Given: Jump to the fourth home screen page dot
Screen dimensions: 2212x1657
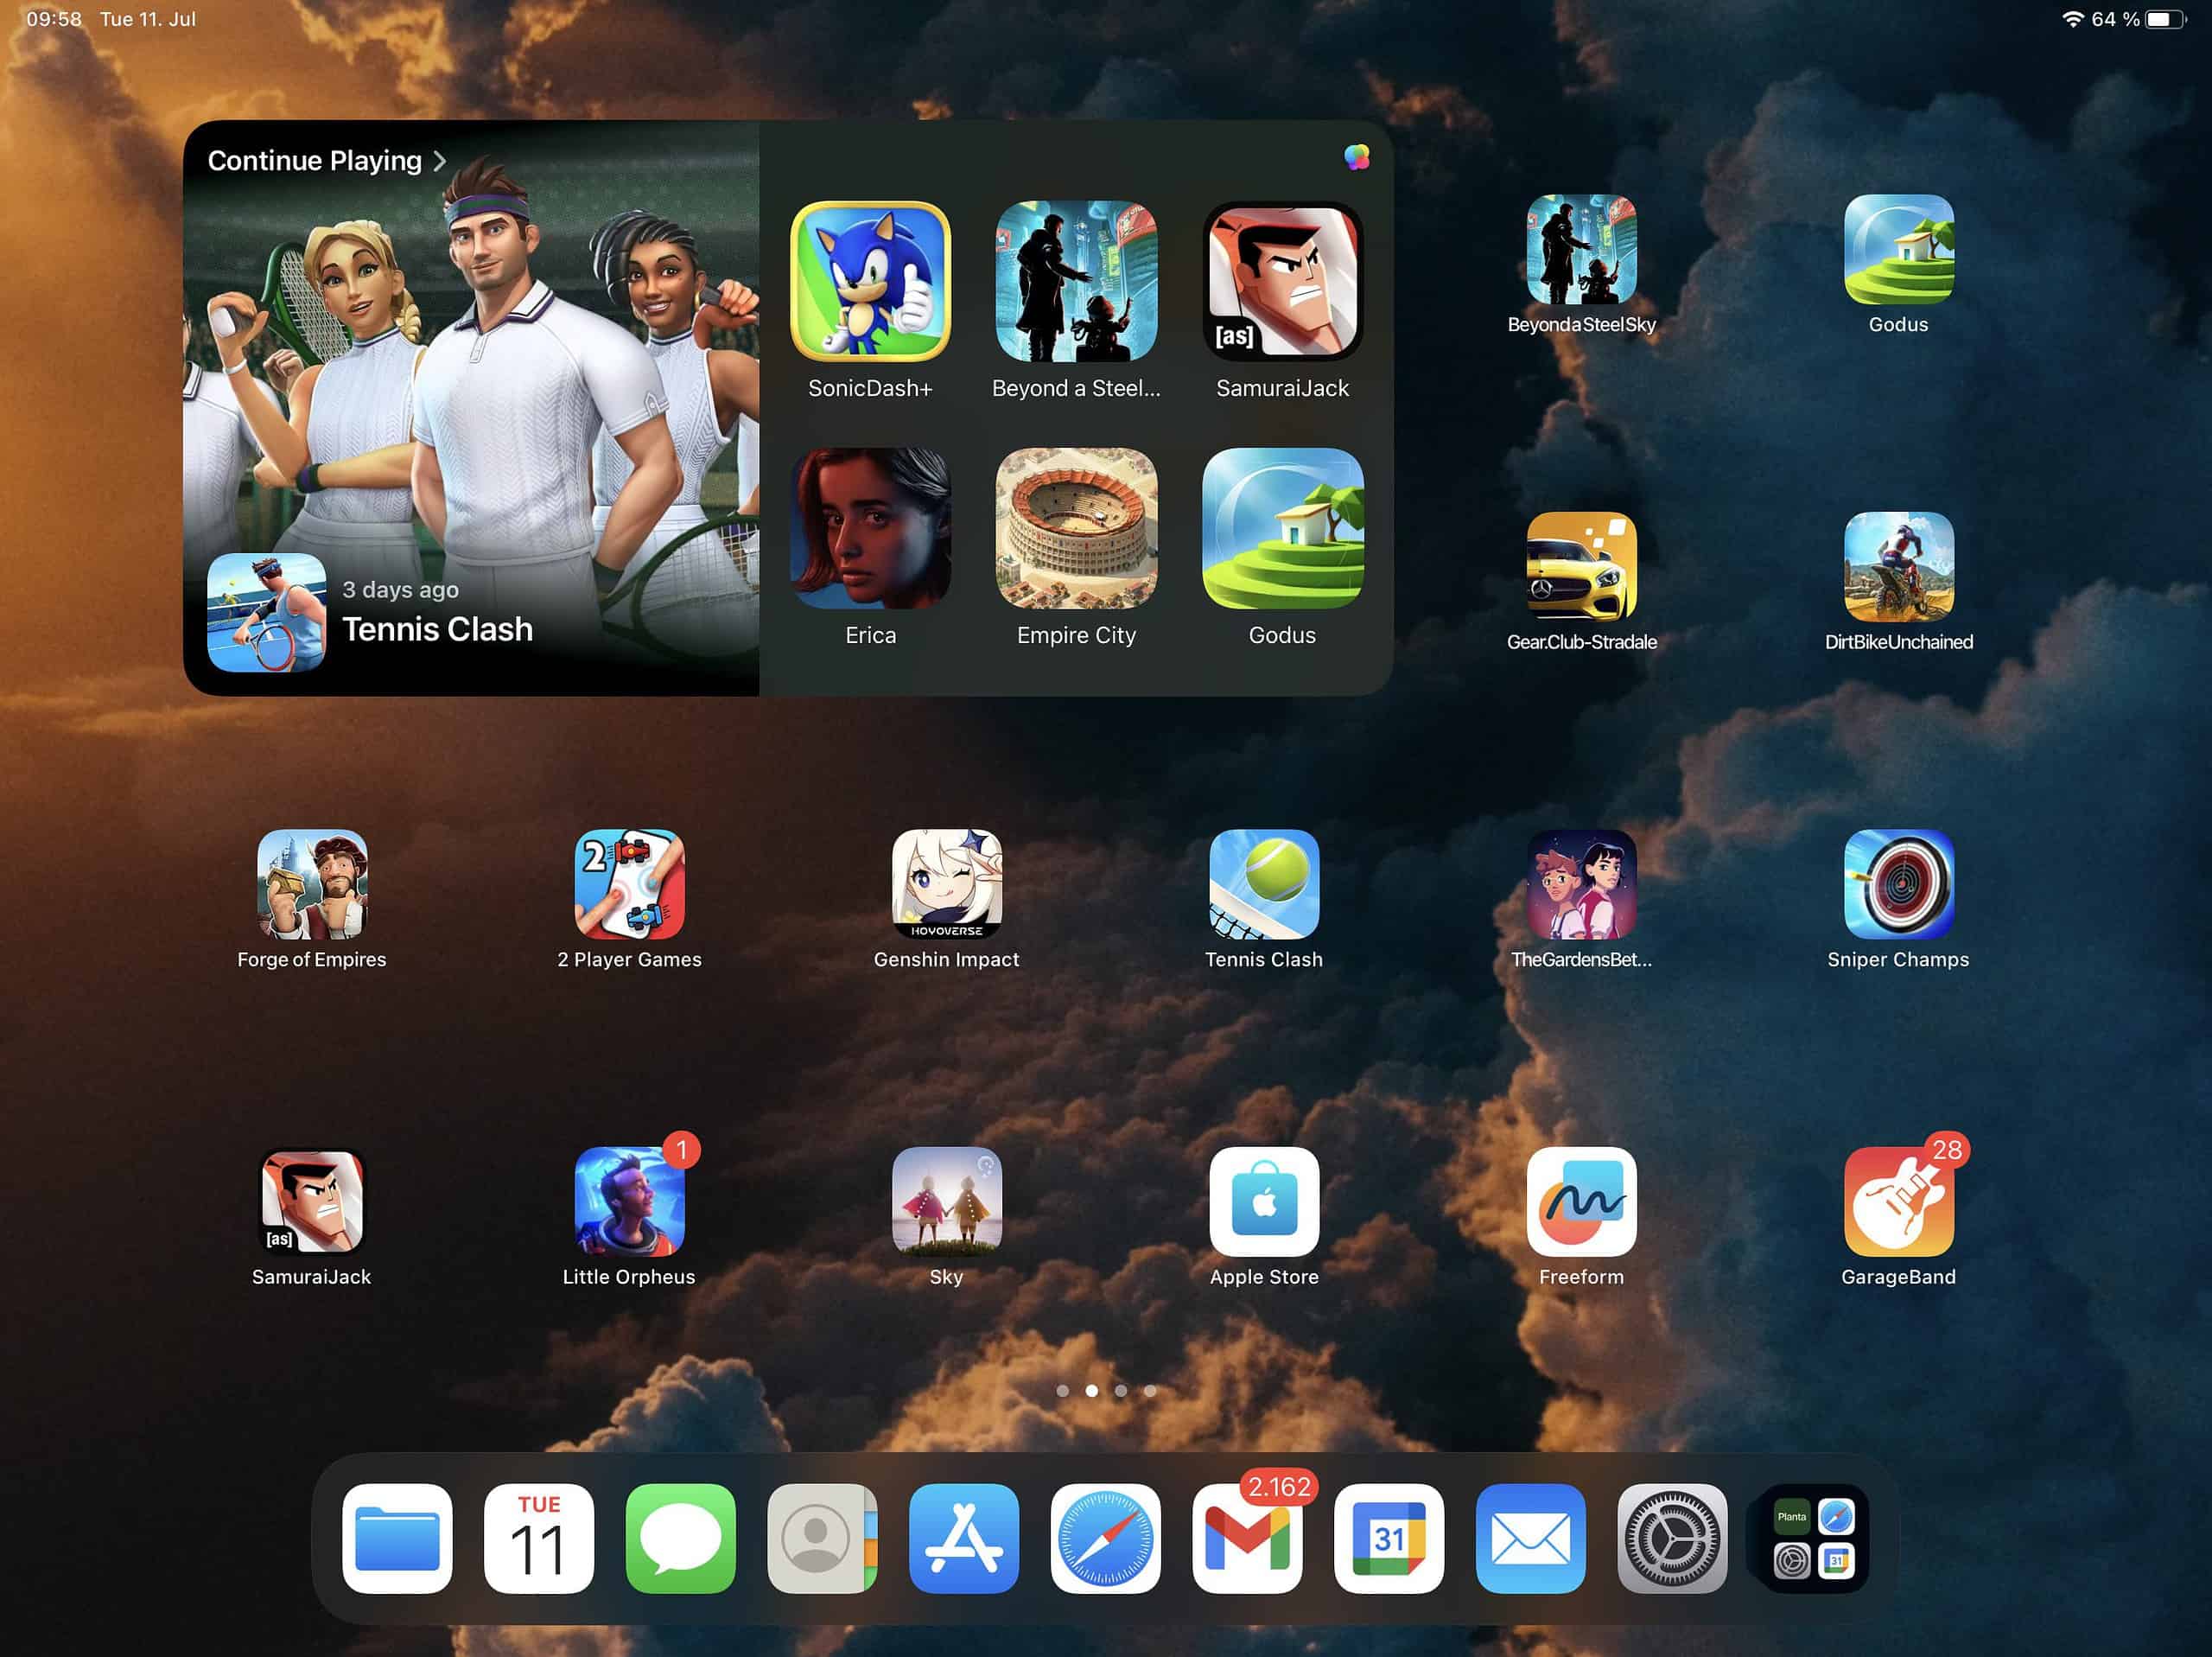Looking at the screenshot, I should [1149, 1391].
